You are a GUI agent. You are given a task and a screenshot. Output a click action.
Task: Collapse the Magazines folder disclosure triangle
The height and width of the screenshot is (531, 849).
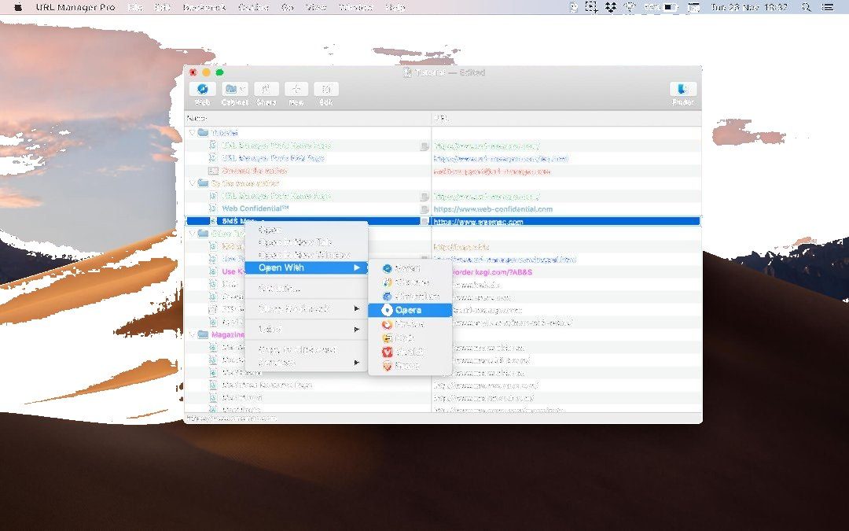click(192, 334)
